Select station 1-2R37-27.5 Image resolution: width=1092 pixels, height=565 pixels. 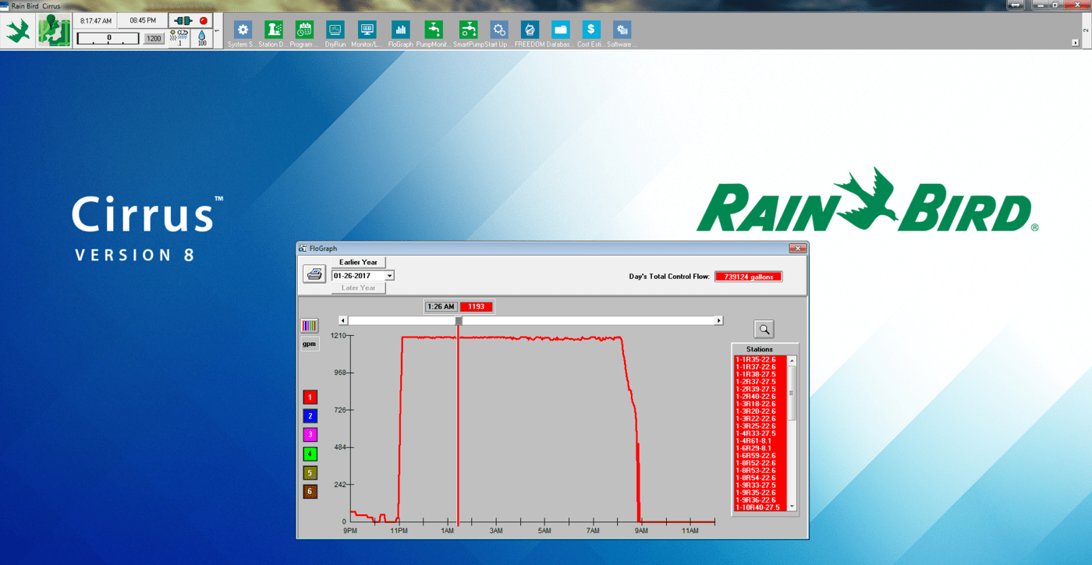(x=760, y=381)
